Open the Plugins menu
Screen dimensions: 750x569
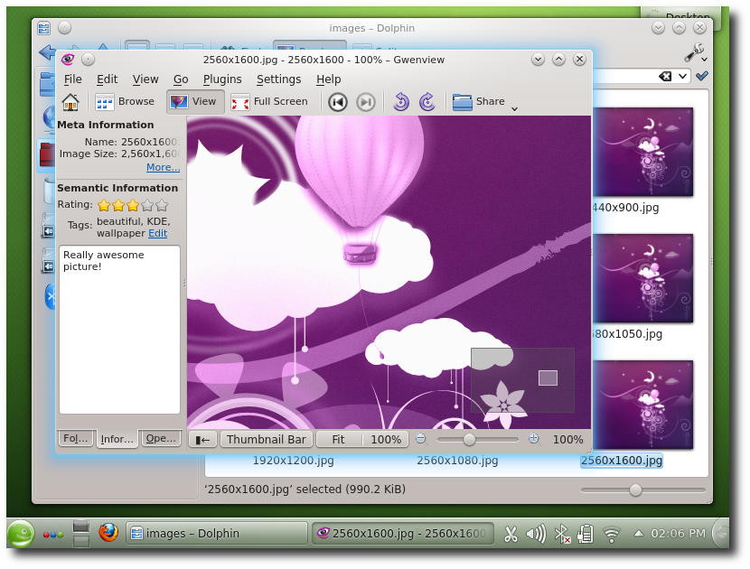[x=222, y=79]
